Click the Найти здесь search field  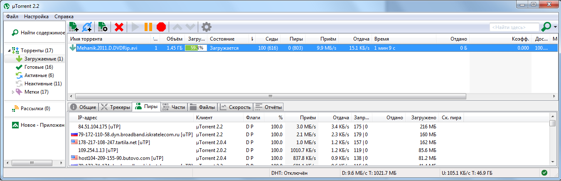click(x=514, y=27)
